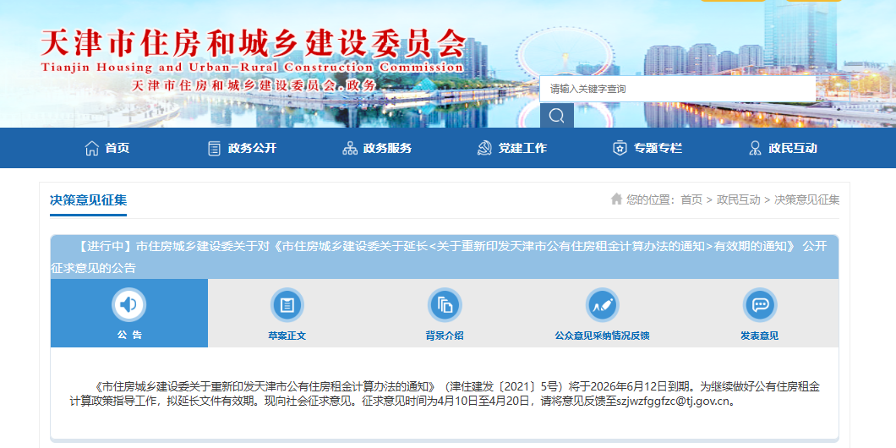Switch to the 发表意见 tab label
Screen dimensions: 896x448
[759, 336]
